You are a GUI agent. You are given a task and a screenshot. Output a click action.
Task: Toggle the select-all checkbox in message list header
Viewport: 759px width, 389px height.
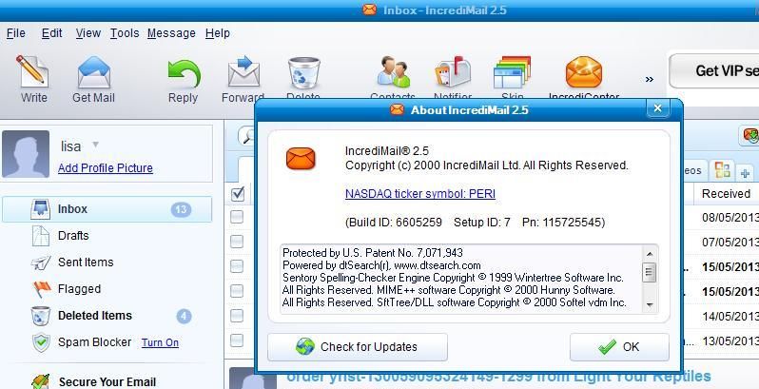click(x=238, y=194)
